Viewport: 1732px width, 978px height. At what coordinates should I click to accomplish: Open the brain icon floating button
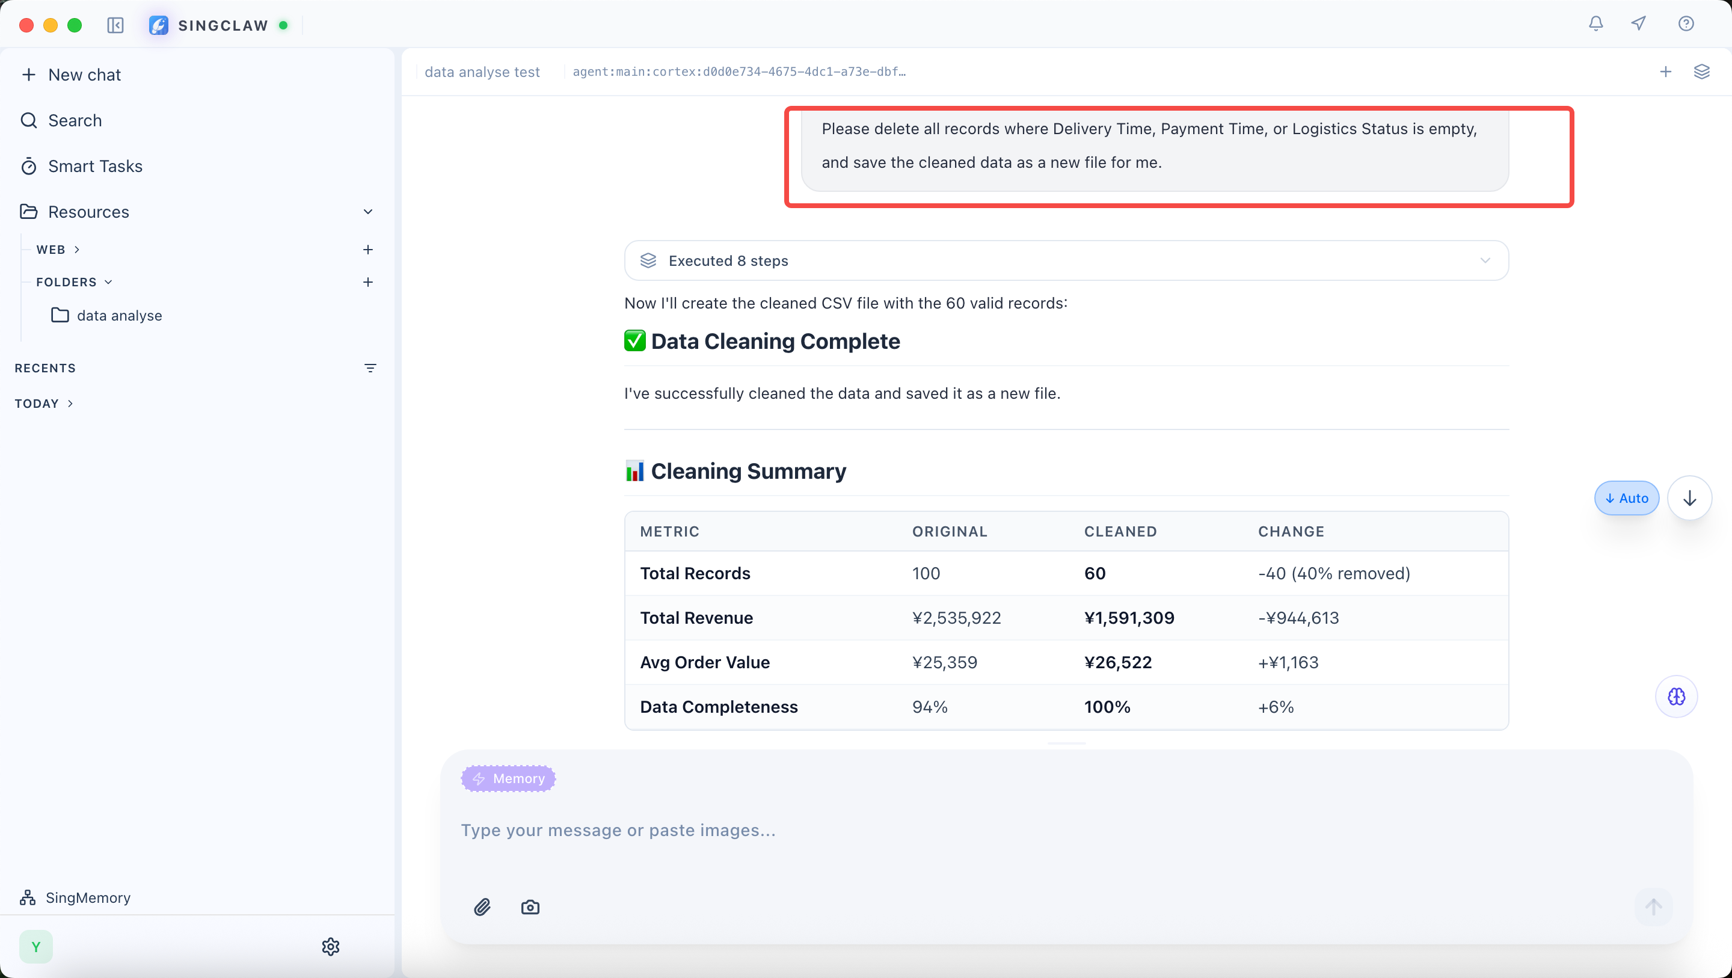click(x=1676, y=696)
